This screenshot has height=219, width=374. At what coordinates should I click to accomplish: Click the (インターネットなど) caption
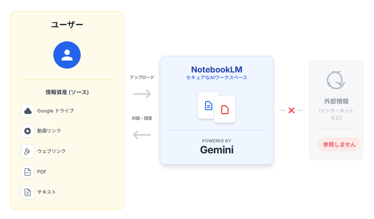pos(336,114)
